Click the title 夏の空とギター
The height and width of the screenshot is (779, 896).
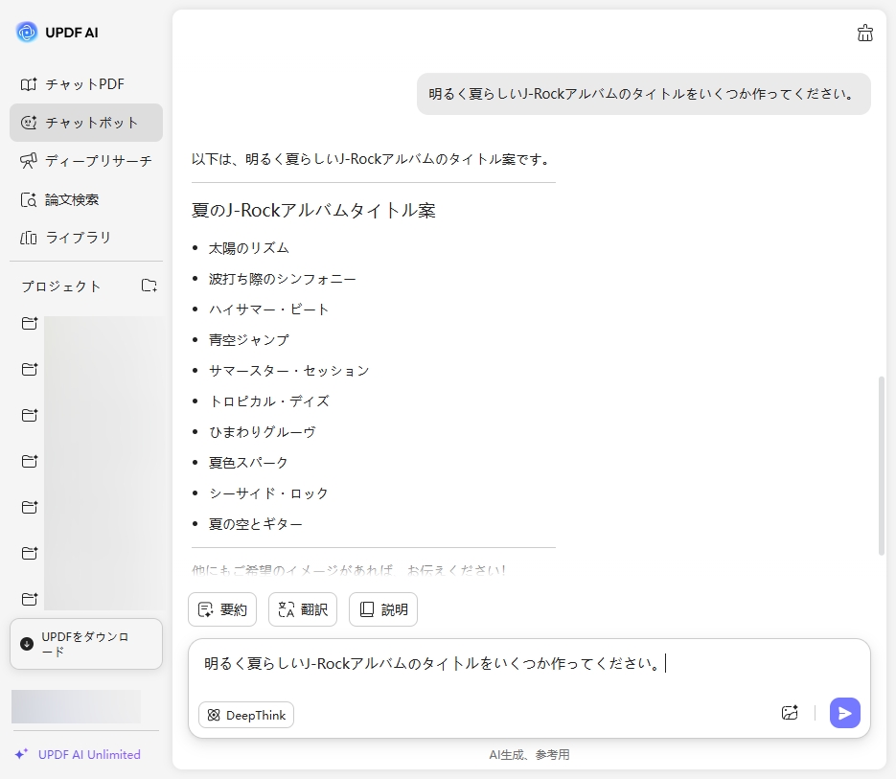256,523
